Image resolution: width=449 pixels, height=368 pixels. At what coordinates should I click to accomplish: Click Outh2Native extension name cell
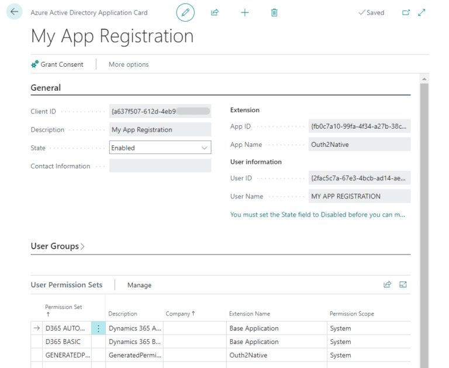[277, 355]
